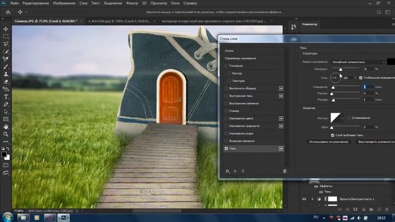Click Восстановить значения по умолчанию button
The width and height of the screenshot is (395, 222).
coord(375,142)
